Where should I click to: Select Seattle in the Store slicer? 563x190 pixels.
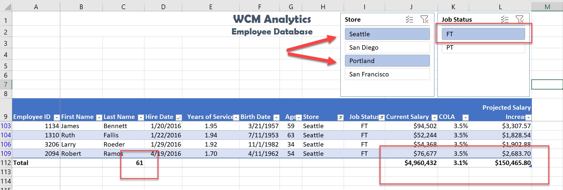point(387,34)
